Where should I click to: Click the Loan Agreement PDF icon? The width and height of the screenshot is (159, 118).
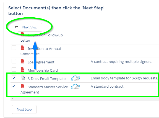click(x=22, y=61)
